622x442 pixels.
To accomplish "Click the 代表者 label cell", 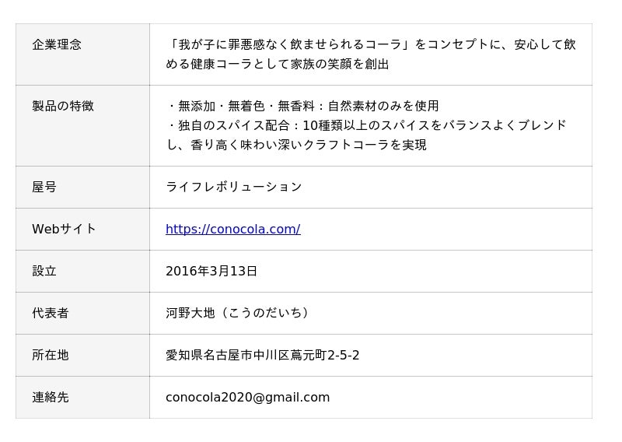I will [x=51, y=313].
